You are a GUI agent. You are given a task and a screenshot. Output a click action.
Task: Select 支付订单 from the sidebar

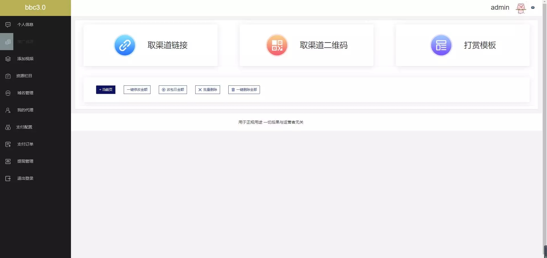[25, 144]
